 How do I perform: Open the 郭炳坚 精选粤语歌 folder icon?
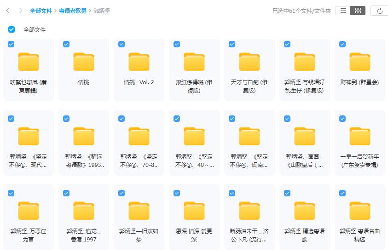click(305, 211)
